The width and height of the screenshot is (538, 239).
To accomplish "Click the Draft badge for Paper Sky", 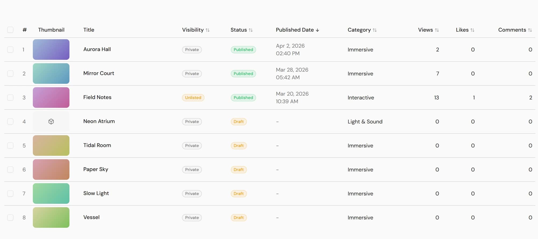I will point(239,169).
